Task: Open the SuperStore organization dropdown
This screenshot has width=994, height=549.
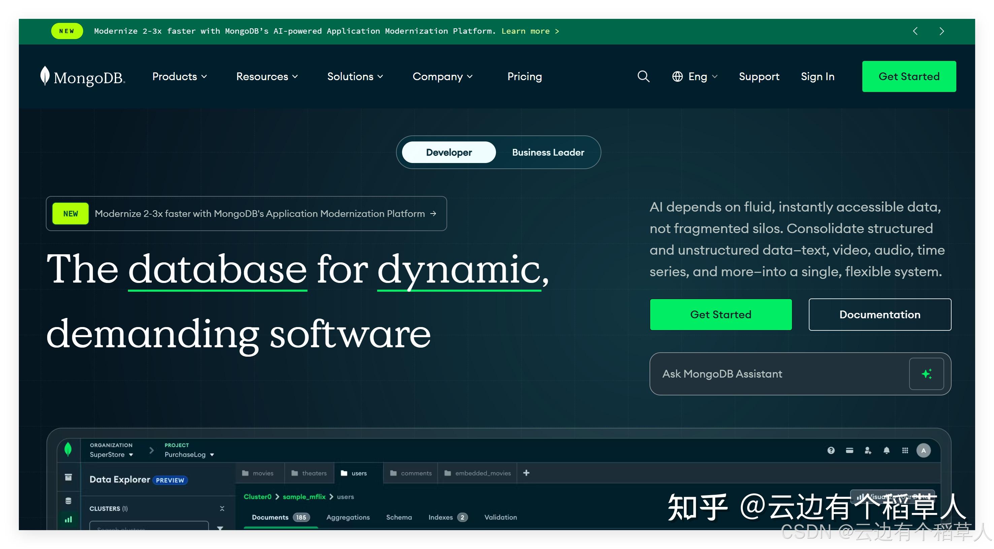Action: pos(111,454)
